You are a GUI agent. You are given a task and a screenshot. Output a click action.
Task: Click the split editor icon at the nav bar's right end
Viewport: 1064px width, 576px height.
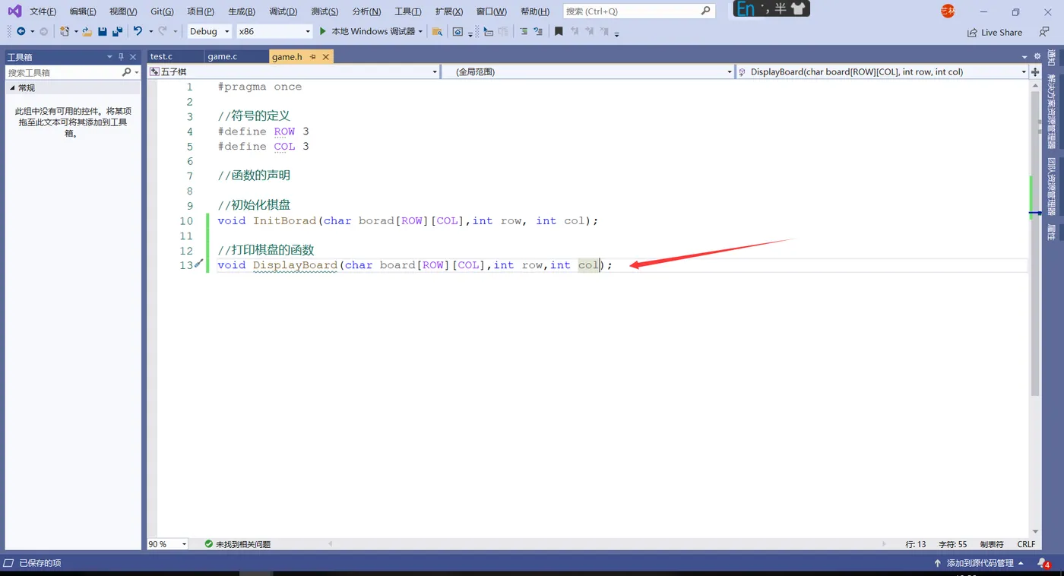[1035, 71]
